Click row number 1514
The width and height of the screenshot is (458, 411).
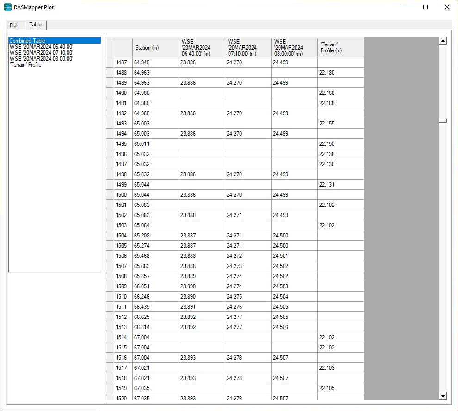(123, 337)
